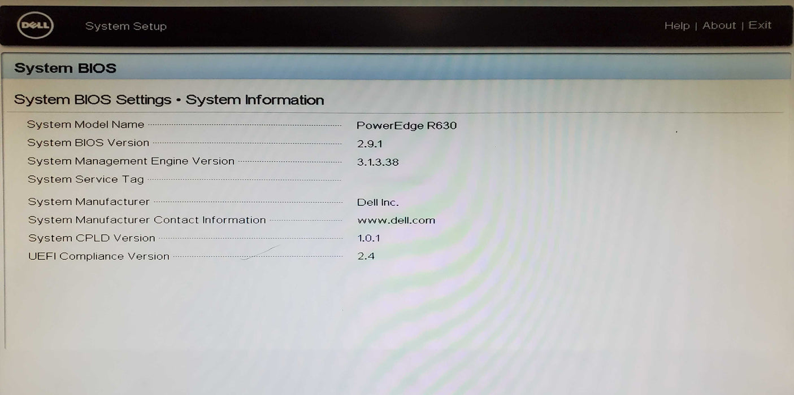Click the Dell logo icon
Viewport: 794px width, 395px height.
tap(35, 26)
